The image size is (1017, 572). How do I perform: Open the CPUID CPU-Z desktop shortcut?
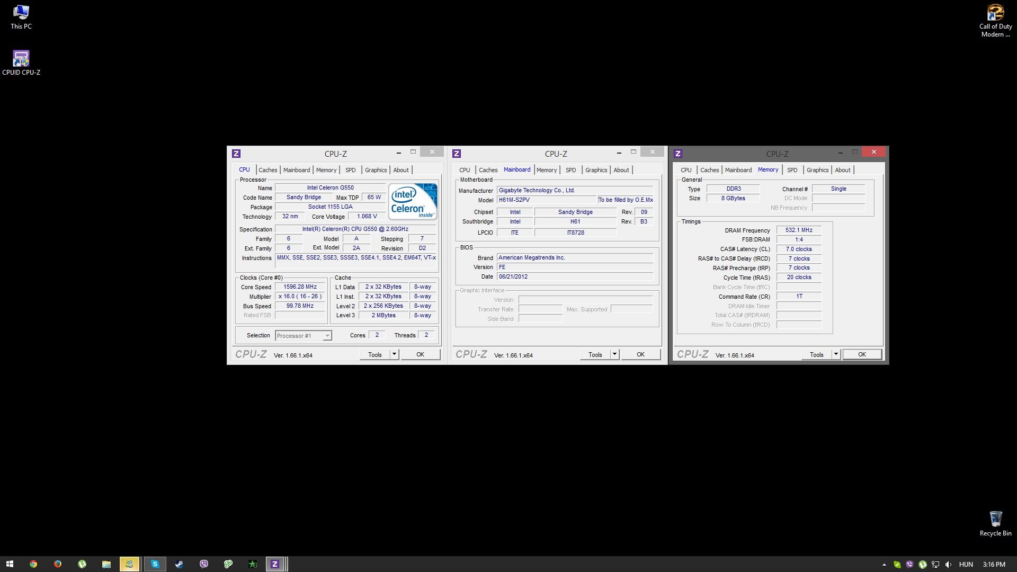[21, 59]
